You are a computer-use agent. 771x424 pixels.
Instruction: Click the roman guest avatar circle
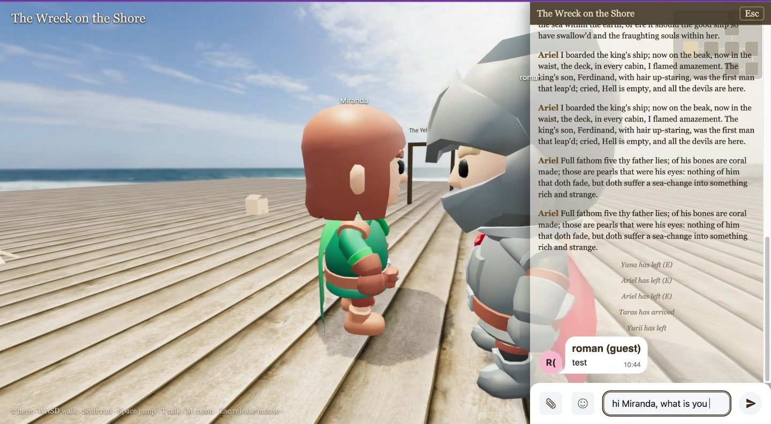551,363
